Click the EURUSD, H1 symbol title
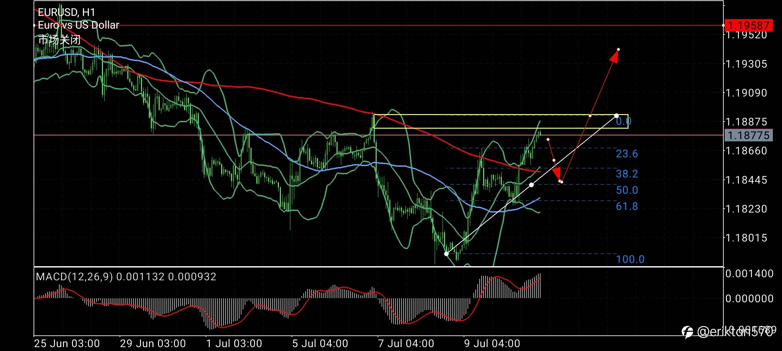Screen dimensions: 782x351 click(66, 12)
